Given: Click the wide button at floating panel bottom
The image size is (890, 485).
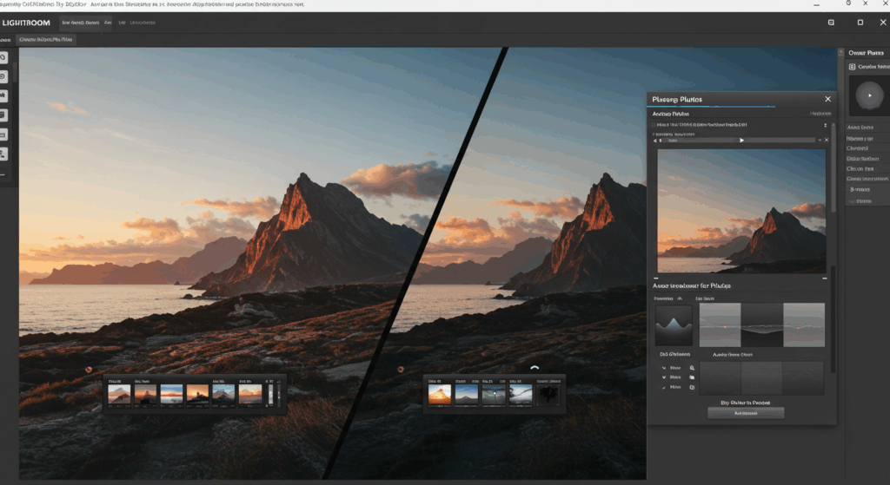Looking at the screenshot, I should click(745, 413).
